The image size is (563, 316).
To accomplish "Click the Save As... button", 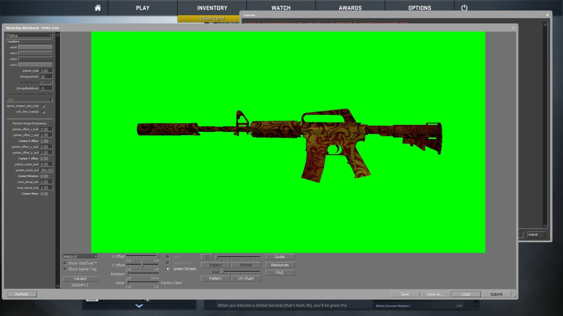I will tap(435, 294).
